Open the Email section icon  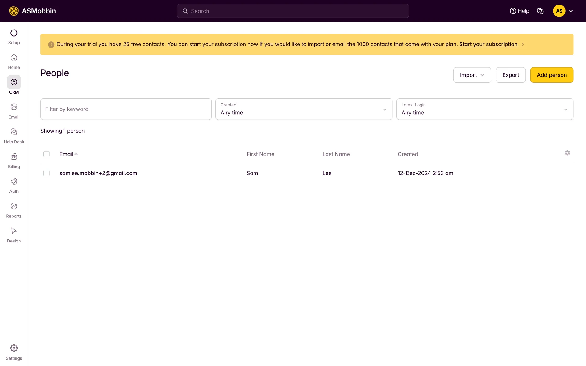coord(14,107)
